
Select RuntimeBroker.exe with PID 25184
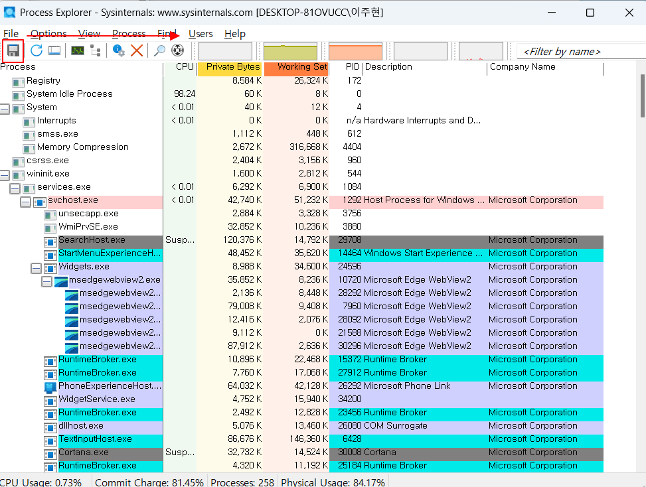pyautogui.click(x=301, y=466)
